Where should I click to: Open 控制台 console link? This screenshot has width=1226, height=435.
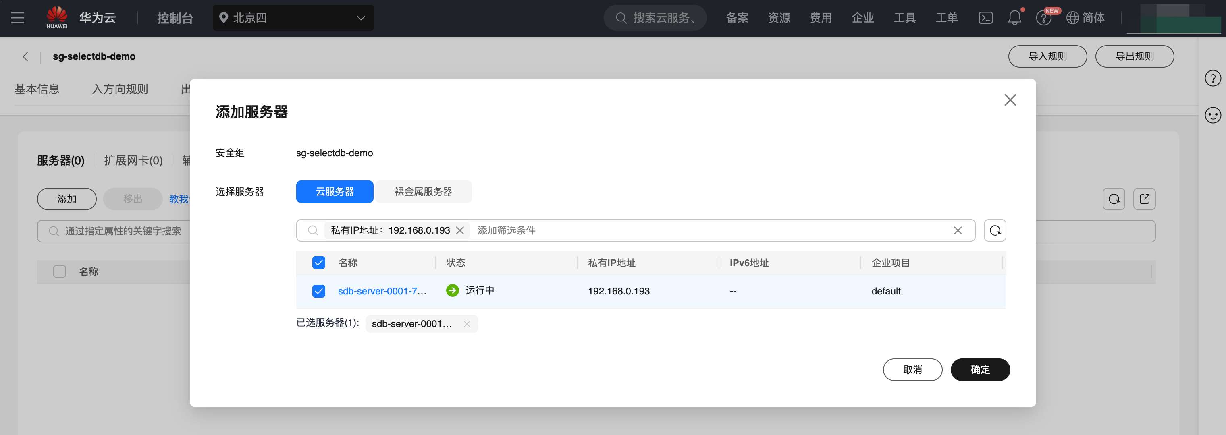point(175,18)
